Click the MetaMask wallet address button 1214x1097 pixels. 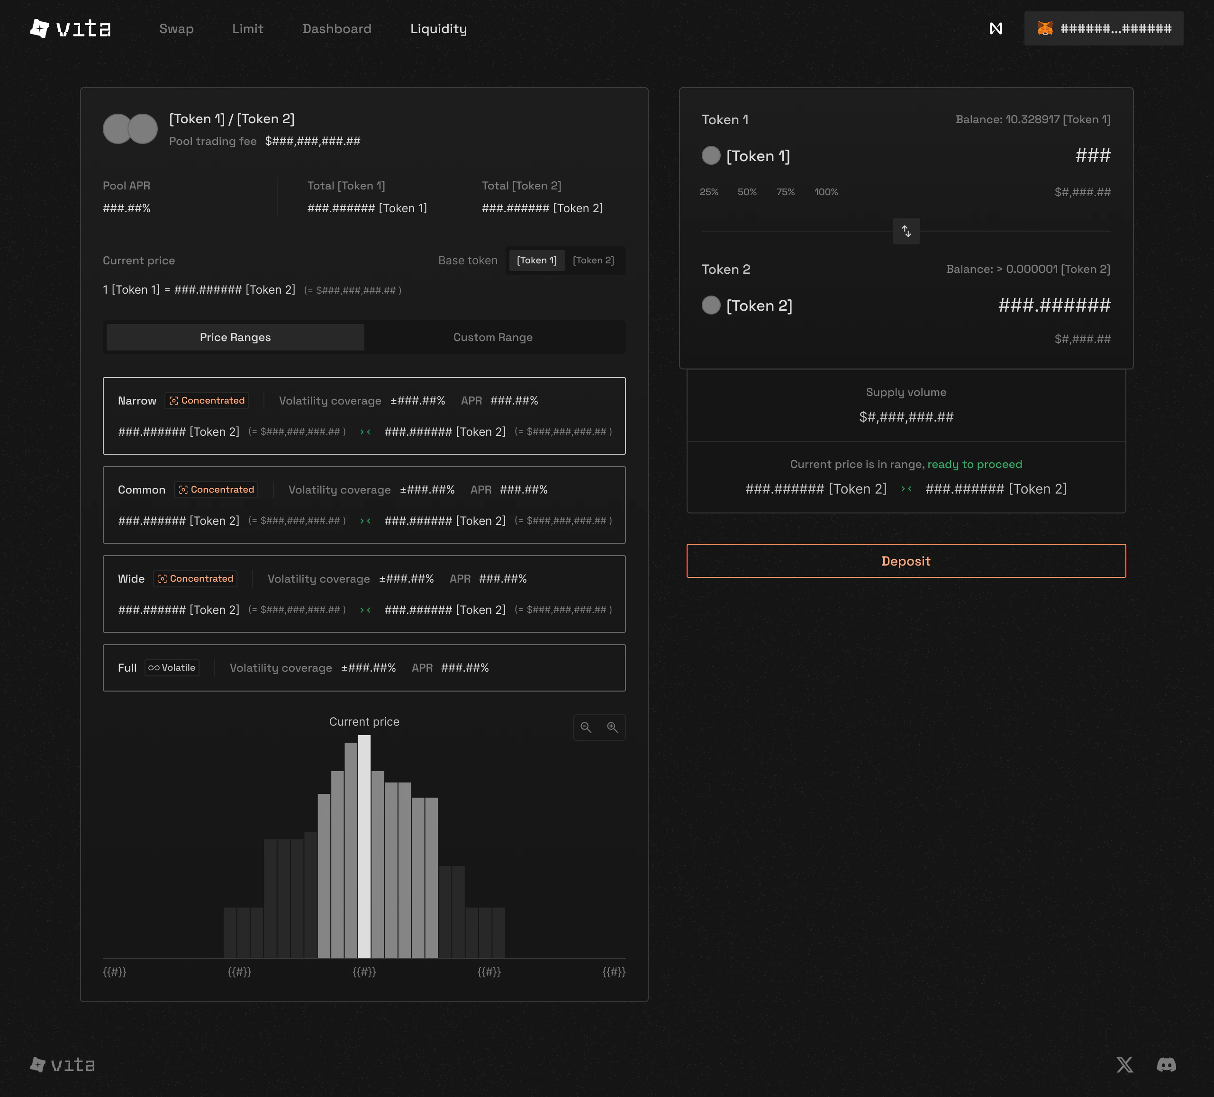1103,28
